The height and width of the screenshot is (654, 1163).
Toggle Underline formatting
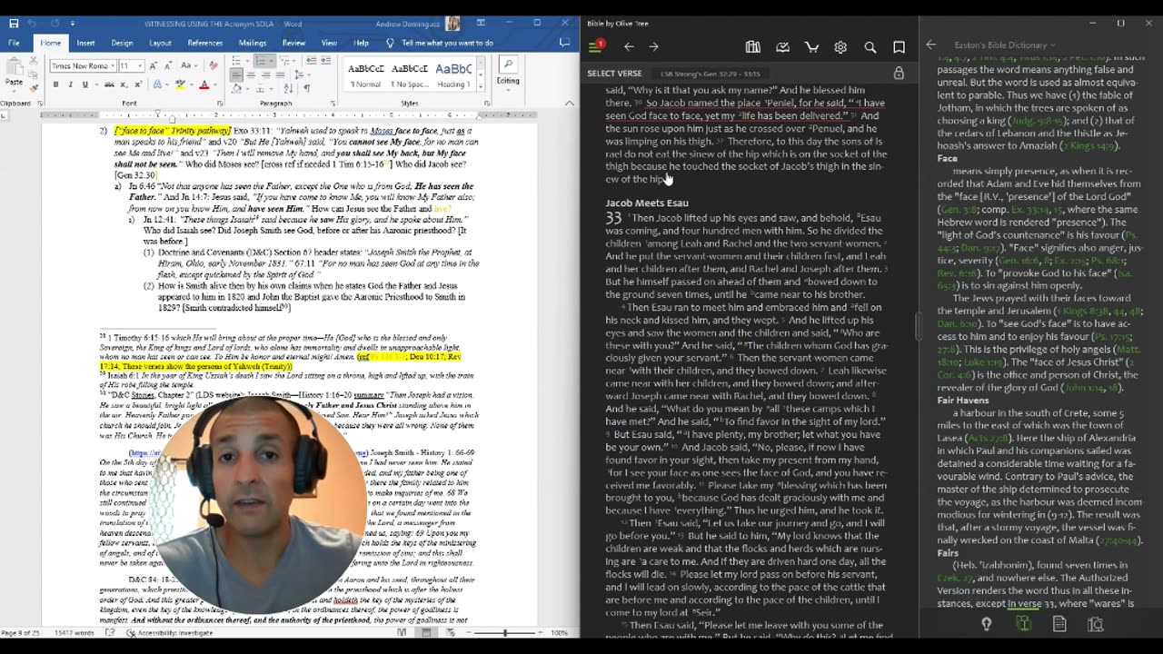click(84, 84)
